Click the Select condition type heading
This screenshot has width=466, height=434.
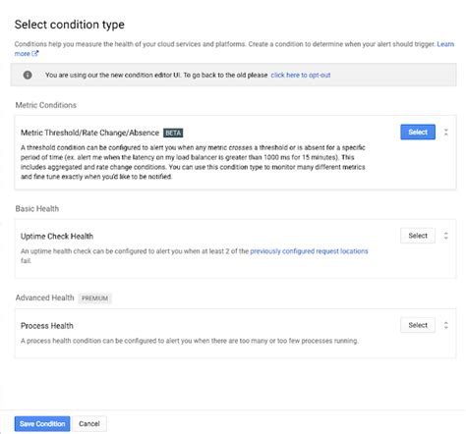(70, 25)
